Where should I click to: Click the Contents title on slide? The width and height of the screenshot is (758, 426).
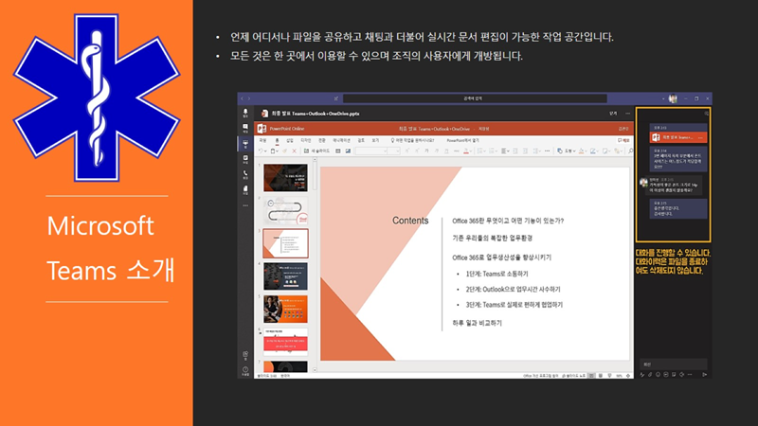tap(410, 221)
